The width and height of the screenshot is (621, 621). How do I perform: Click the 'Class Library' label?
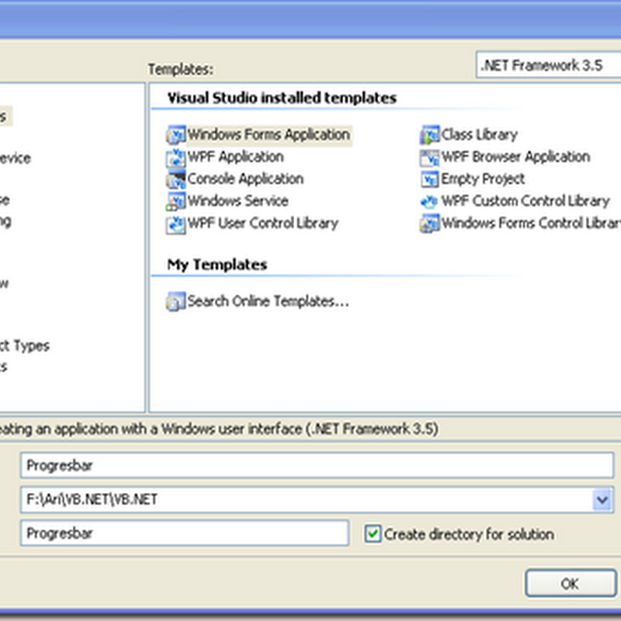click(x=480, y=135)
